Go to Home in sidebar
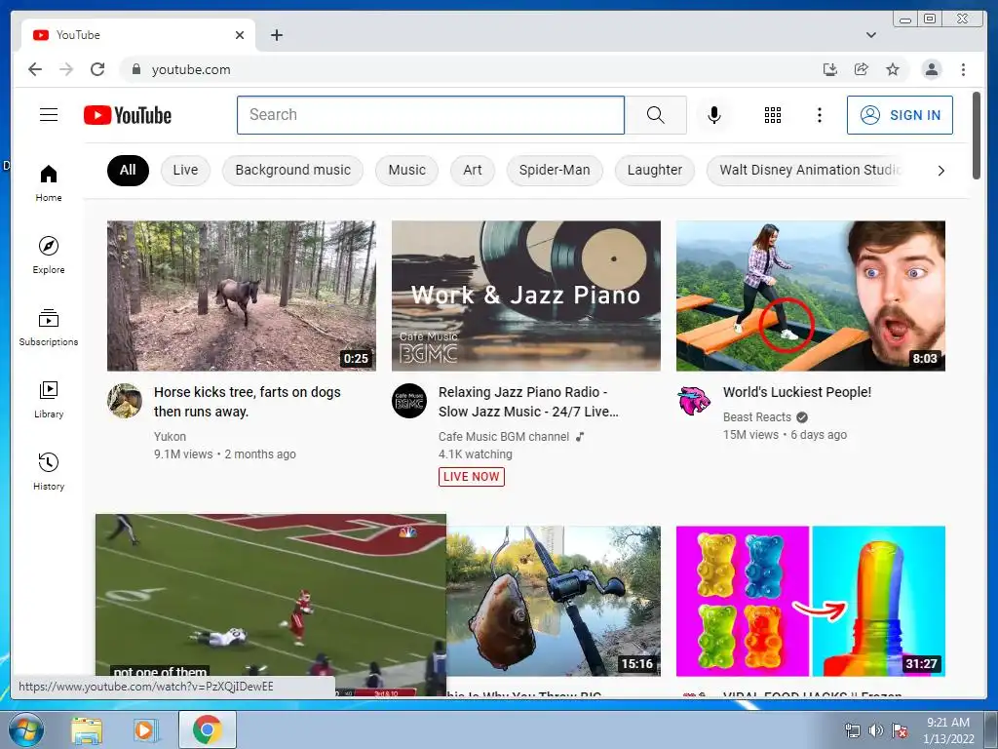Image resolution: width=998 pixels, height=749 pixels. click(49, 183)
